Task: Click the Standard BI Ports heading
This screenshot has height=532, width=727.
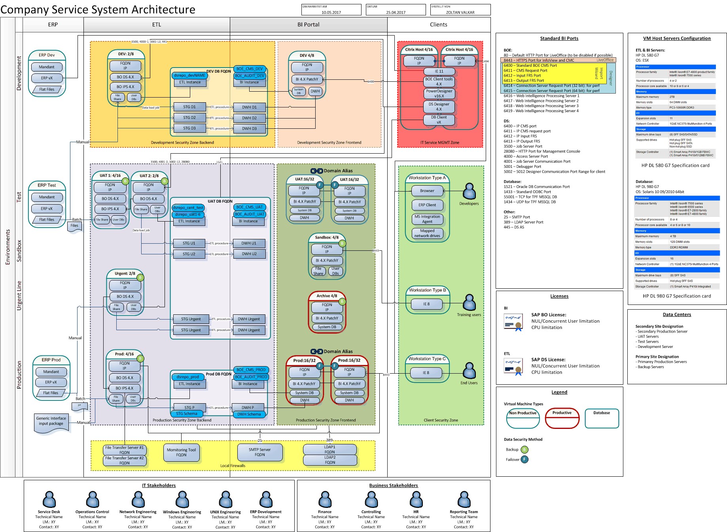Action: click(x=559, y=38)
